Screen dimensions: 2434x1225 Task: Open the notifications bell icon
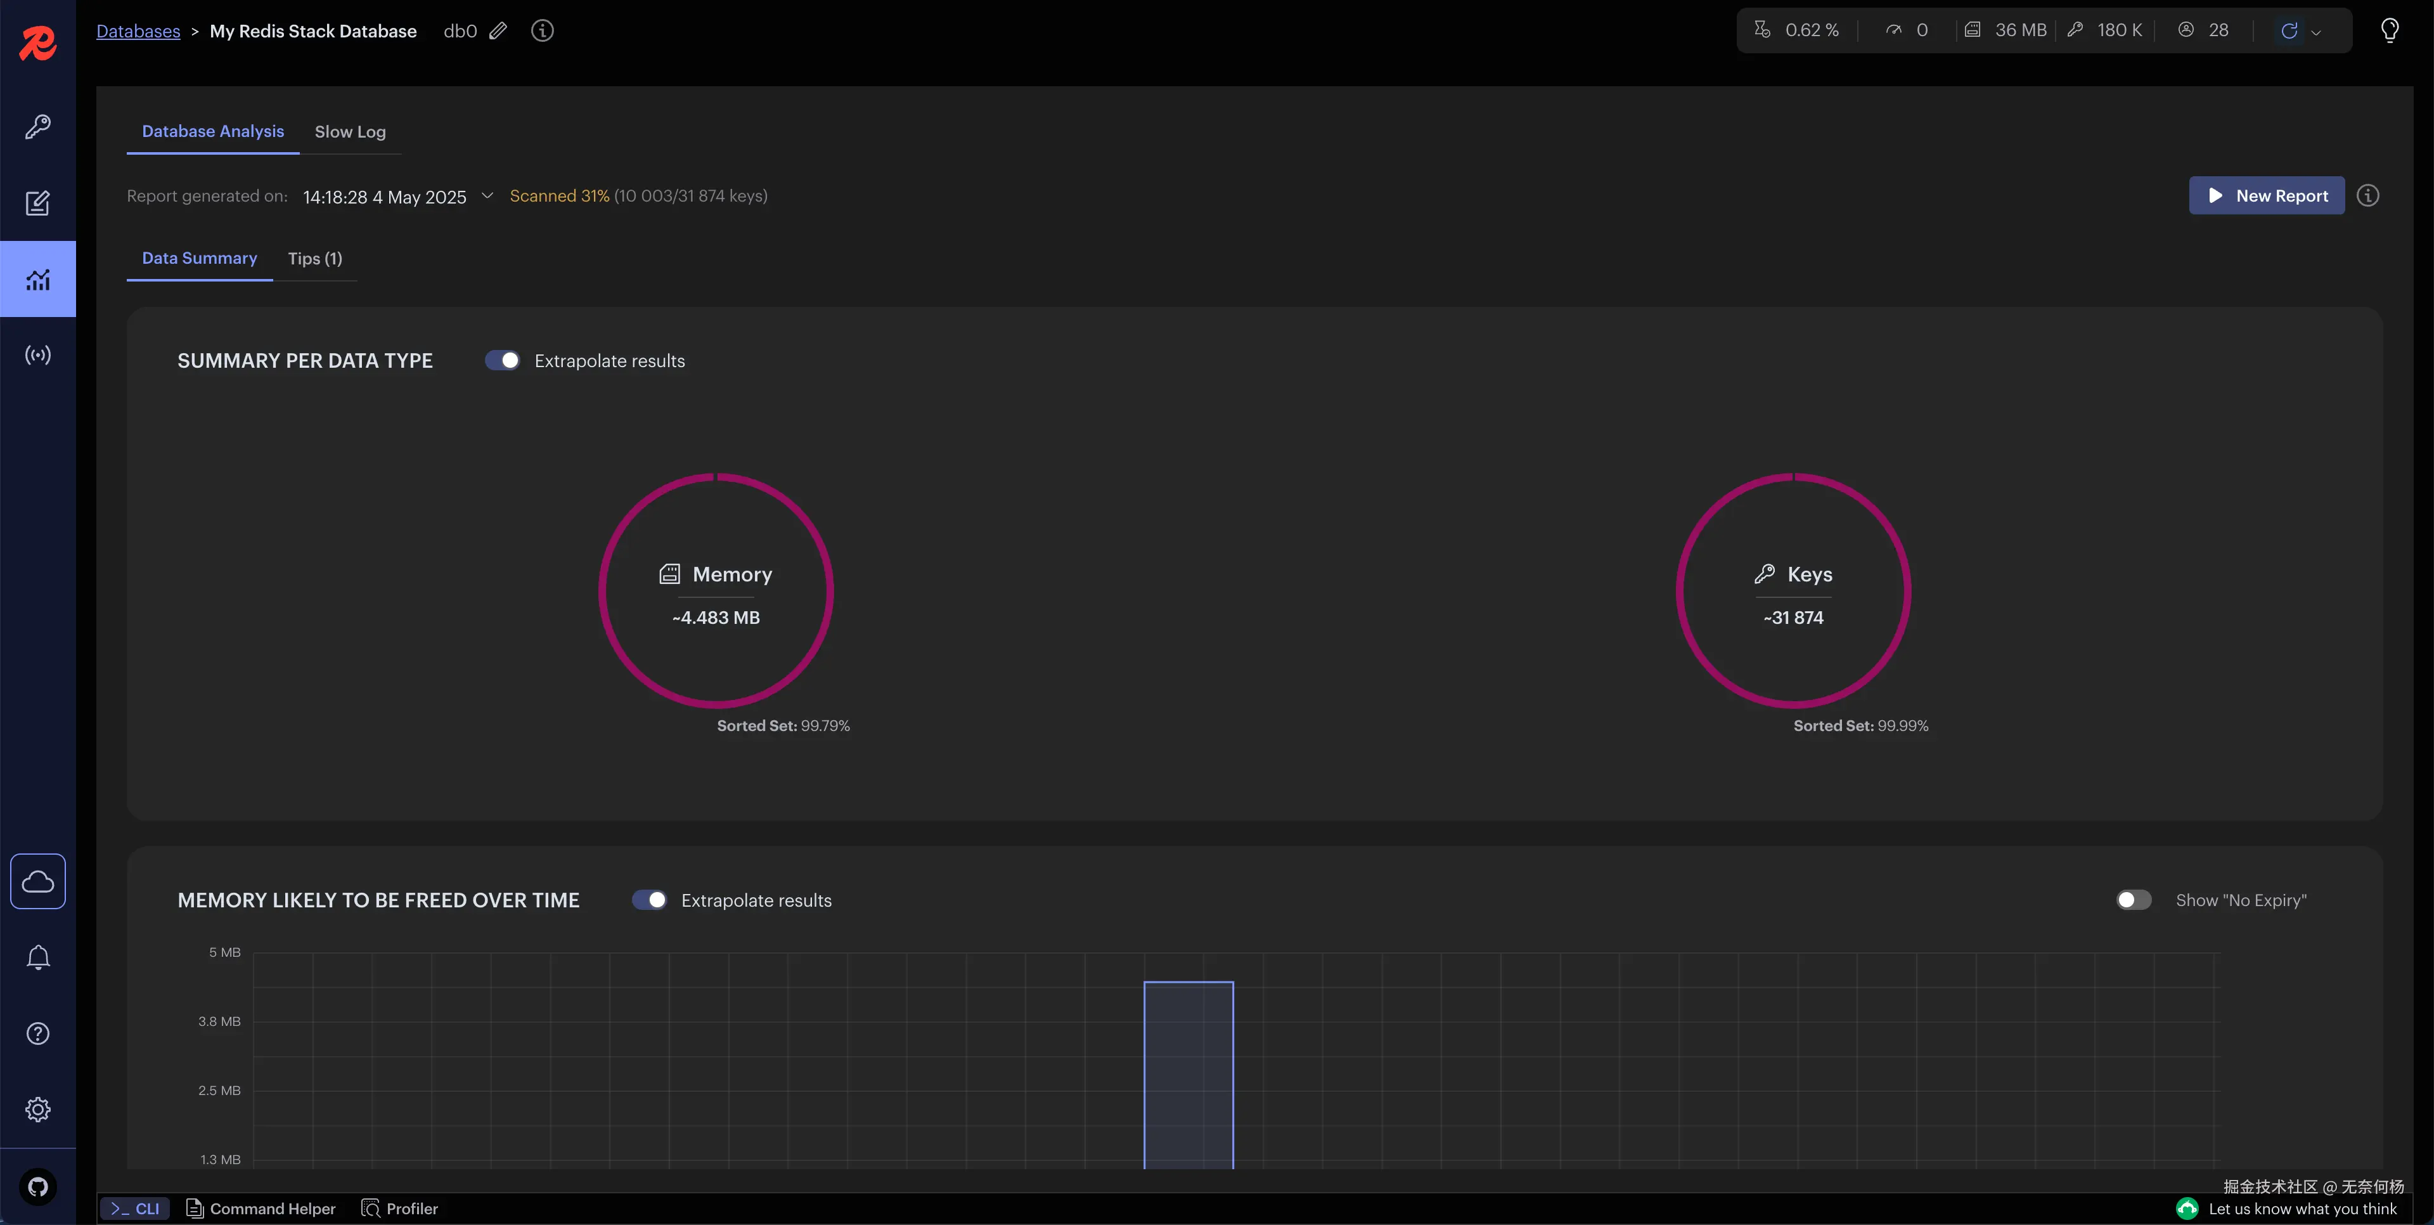coord(38,957)
